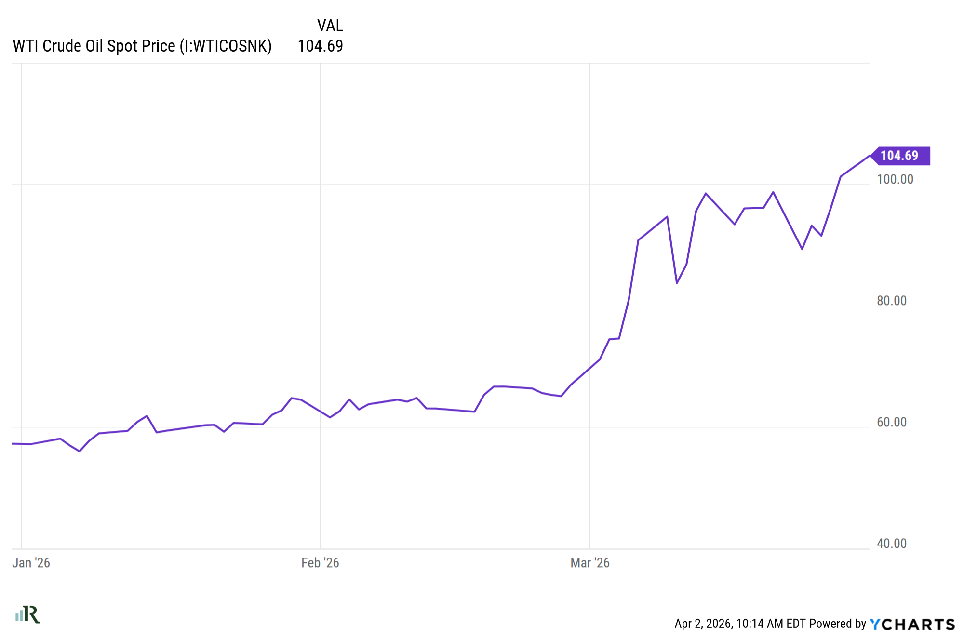This screenshot has width=964, height=638.
Task: Click the 100.00 y-axis label
Action: pyautogui.click(x=895, y=179)
